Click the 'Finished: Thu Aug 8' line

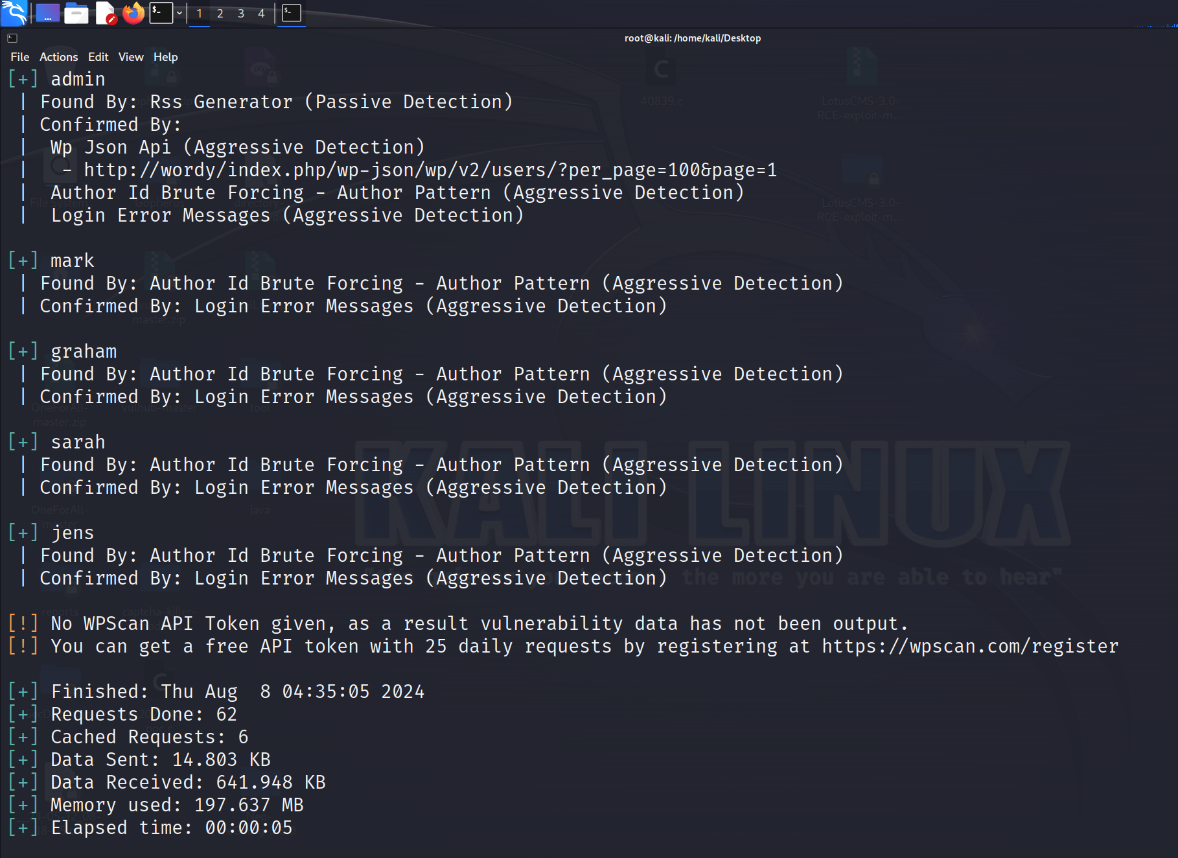tap(216, 691)
